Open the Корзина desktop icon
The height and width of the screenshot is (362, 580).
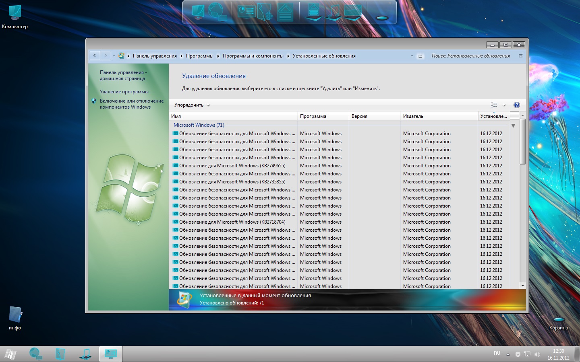558,323
